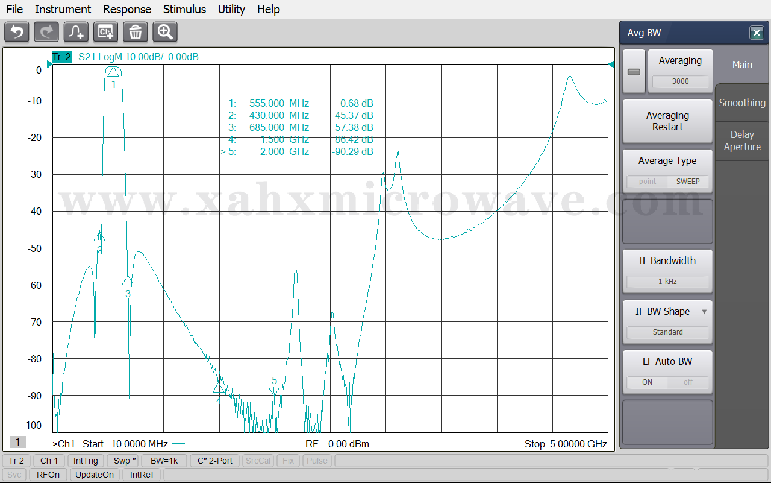Click the trash delete toolbar icon
This screenshot has width=771, height=483.
point(135,32)
